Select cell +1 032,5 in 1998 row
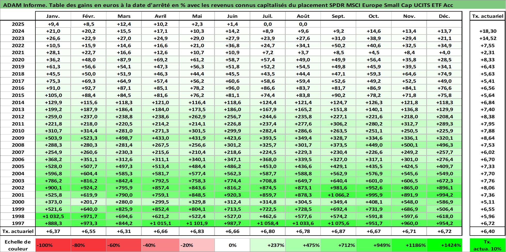 (x=53, y=216)
